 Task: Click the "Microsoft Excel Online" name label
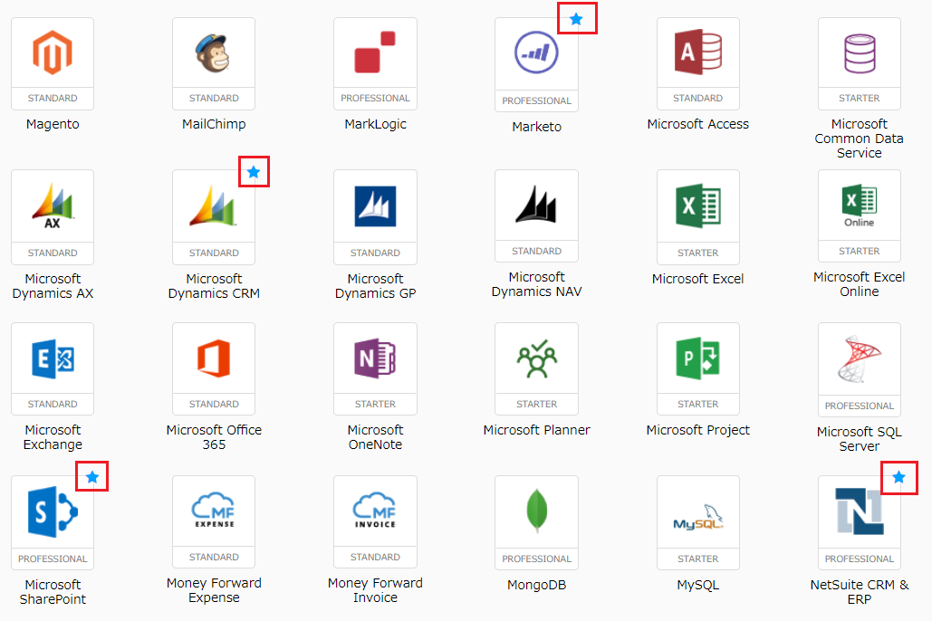860,284
